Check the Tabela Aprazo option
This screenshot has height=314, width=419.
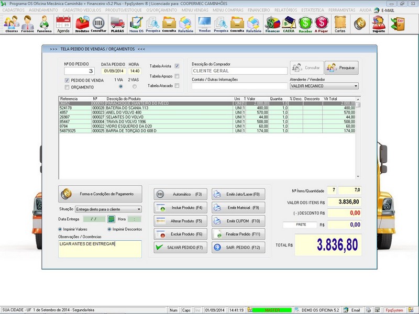coord(177,76)
